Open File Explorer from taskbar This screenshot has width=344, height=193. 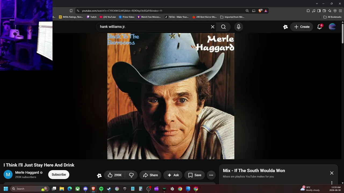[62, 189]
